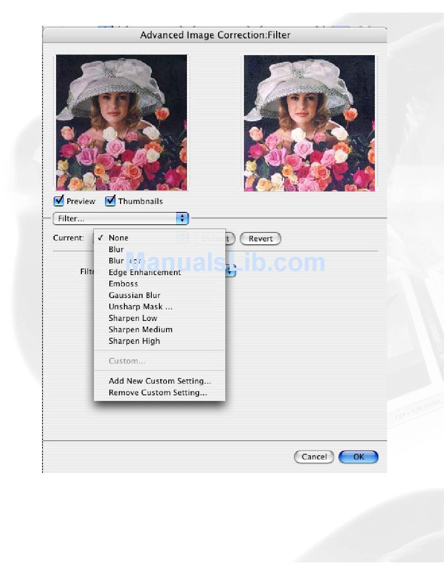Viewport: 444px width, 575px height.
Task: Pick the Blur More filter entry
Action: tap(159, 261)
